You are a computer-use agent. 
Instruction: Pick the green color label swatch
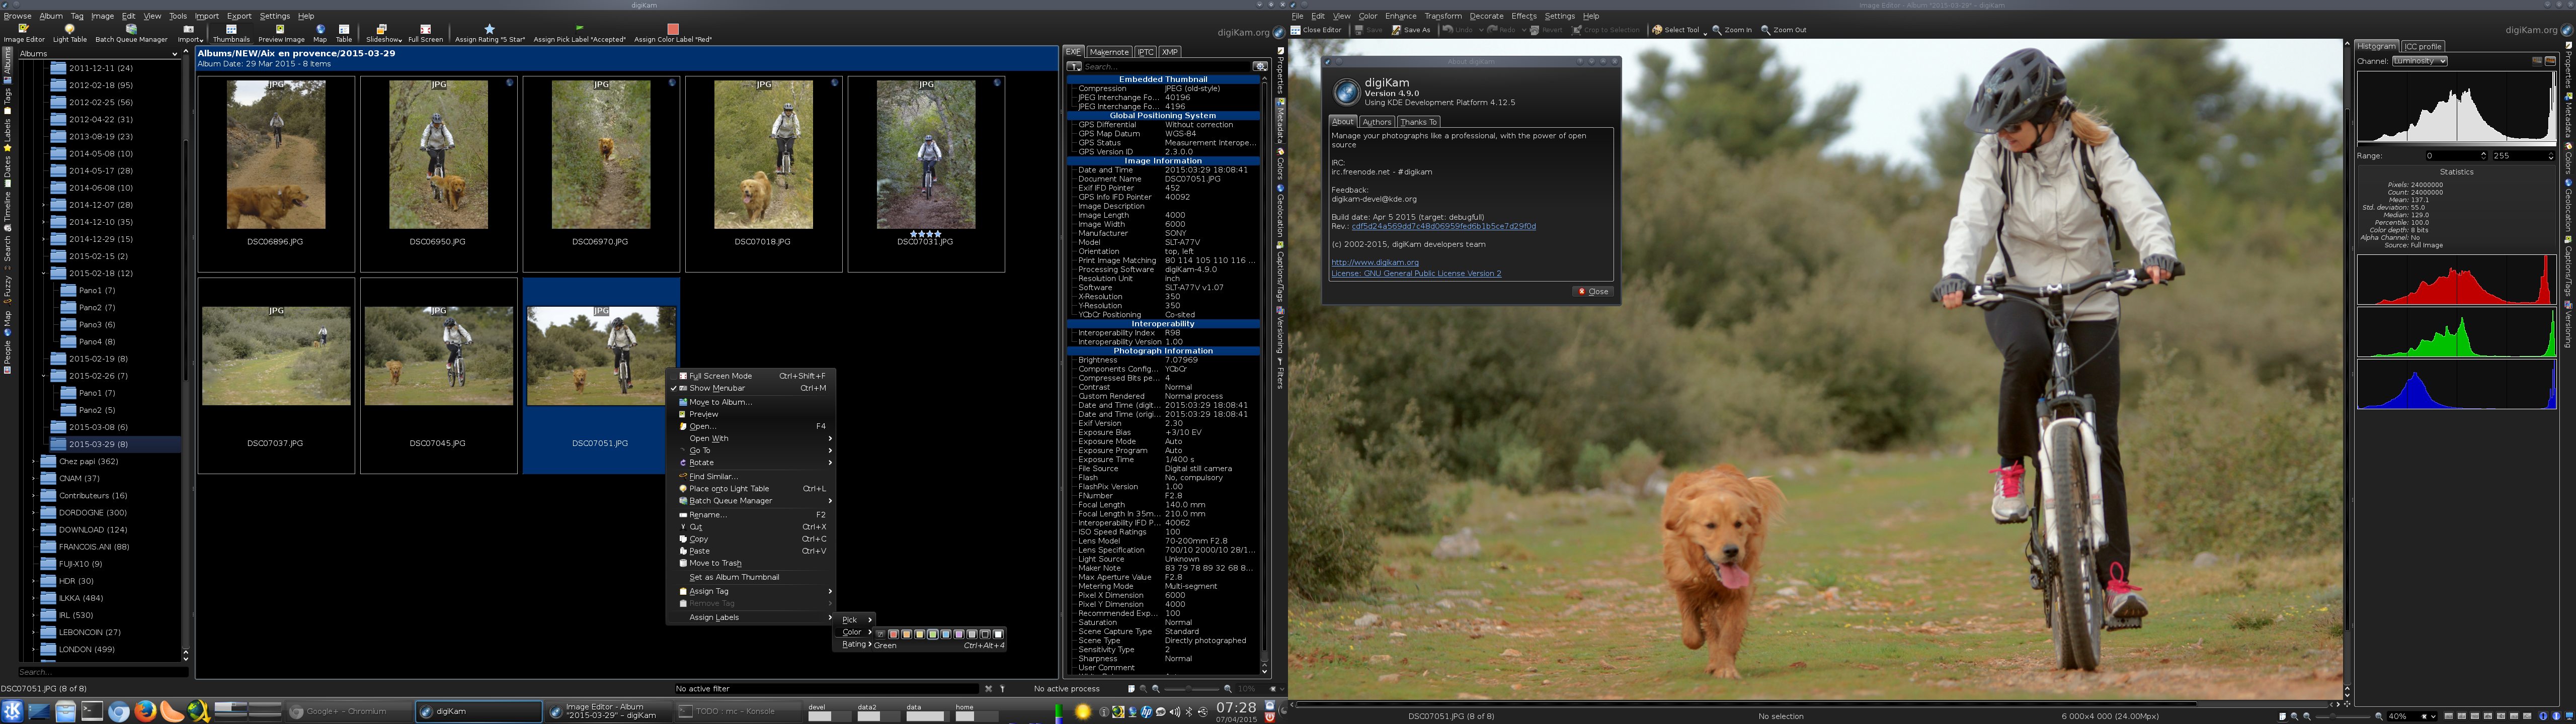coord(933,634)
